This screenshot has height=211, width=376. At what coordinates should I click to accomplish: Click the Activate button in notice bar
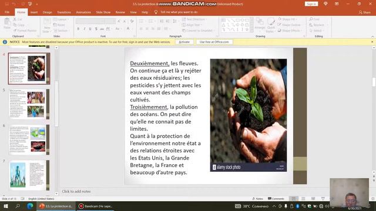coord(184,42)
